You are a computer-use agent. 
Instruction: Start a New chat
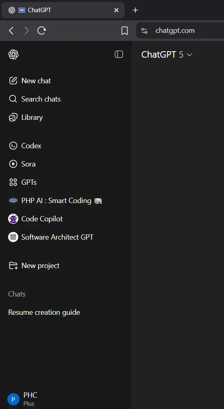coord(66,81)
